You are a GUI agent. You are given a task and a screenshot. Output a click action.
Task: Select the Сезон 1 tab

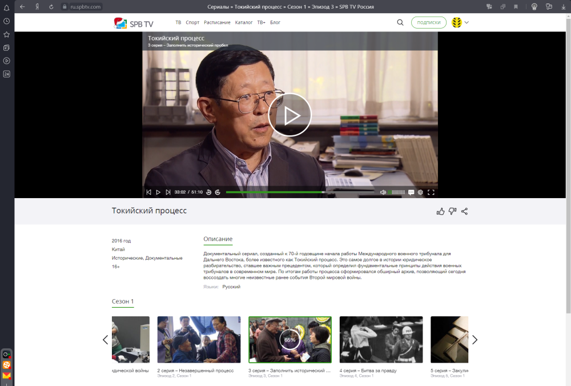tap(123, 301)
